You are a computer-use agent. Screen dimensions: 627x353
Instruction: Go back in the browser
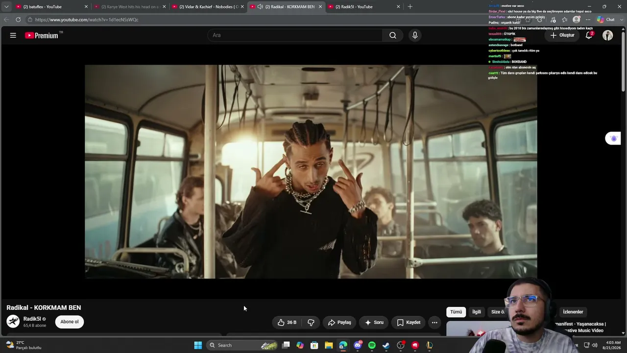point(6,20)
